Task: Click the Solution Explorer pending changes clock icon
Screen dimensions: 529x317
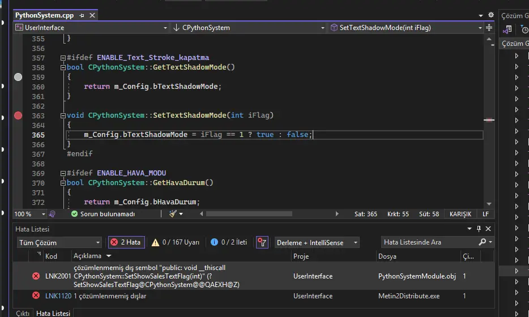Action: click(x=524, y=29)
